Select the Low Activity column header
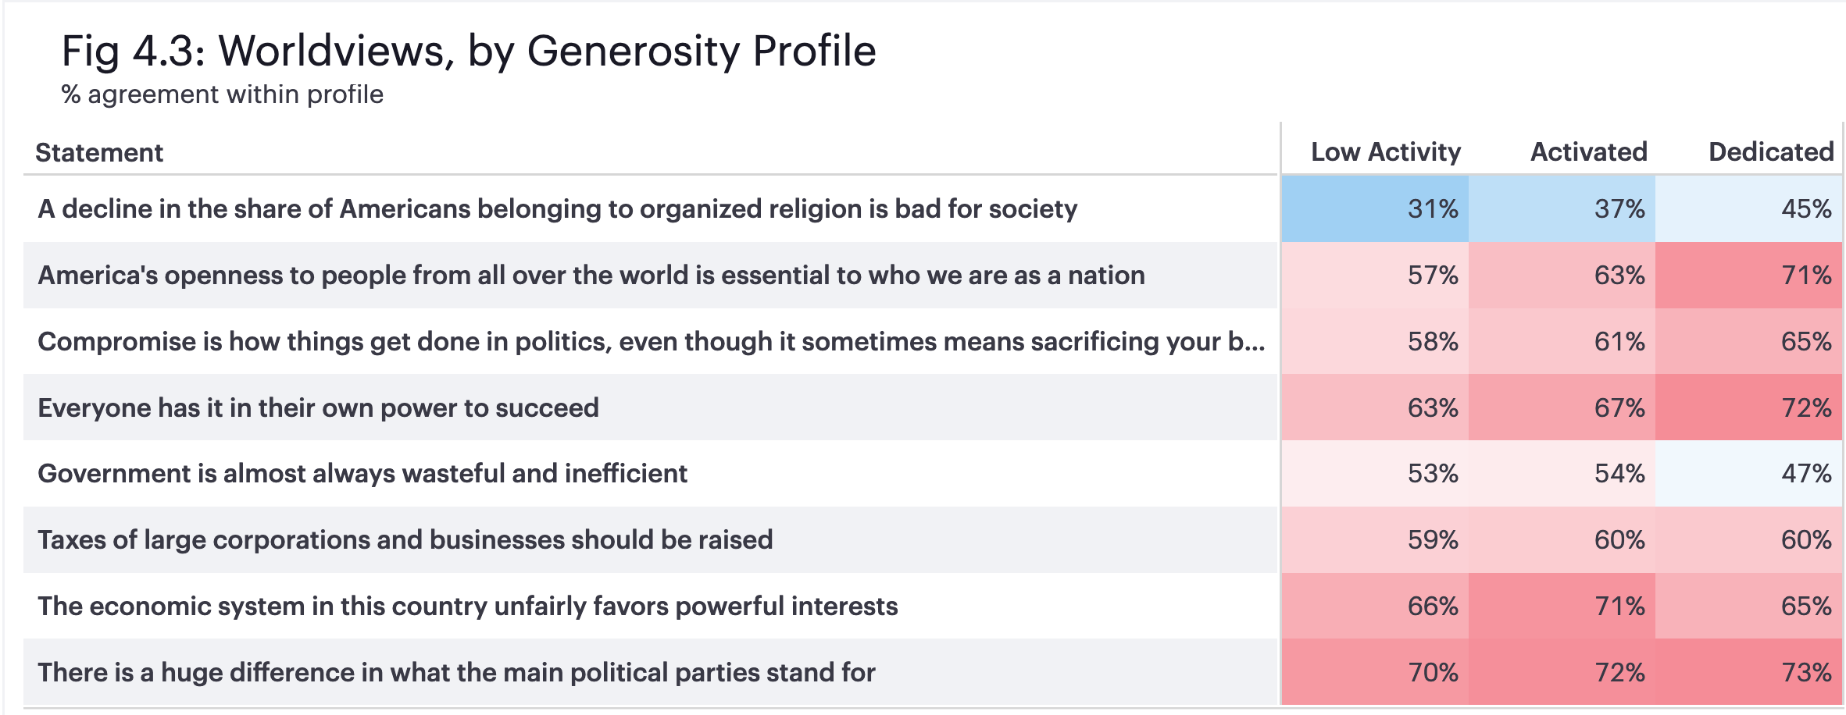Image resolution: width=1846 pixels, height=715 pixels. pyautogui.click(x=1385, y=151)
